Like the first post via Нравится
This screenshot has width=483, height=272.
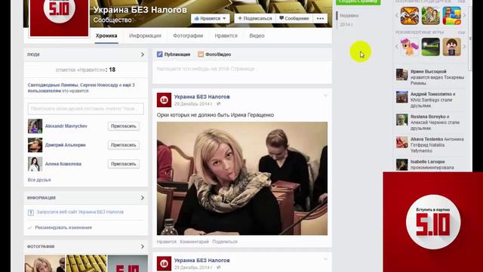167,242
